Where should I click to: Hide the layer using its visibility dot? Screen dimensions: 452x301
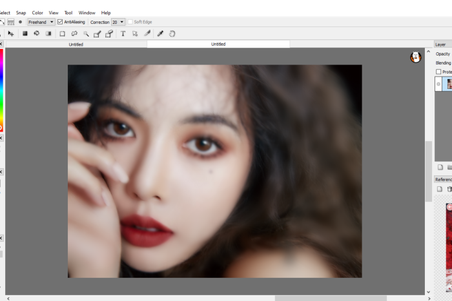point(438,84)
